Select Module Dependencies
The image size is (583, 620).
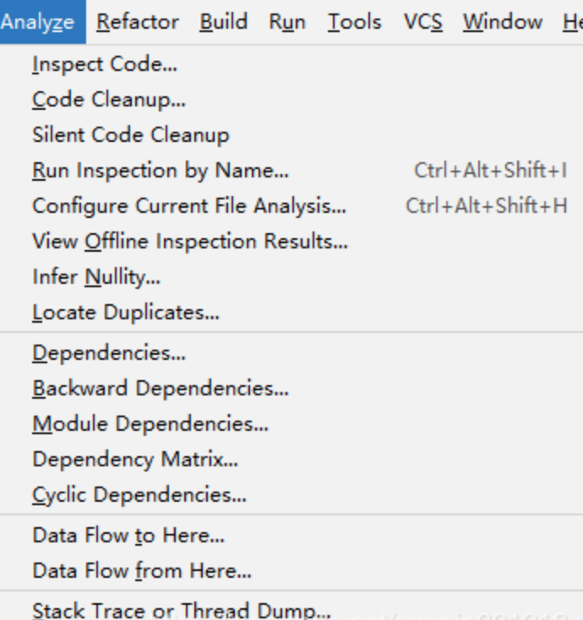tap(150, 424)
